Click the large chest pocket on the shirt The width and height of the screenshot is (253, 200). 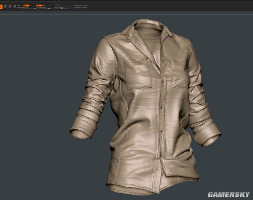coord(138,74)
